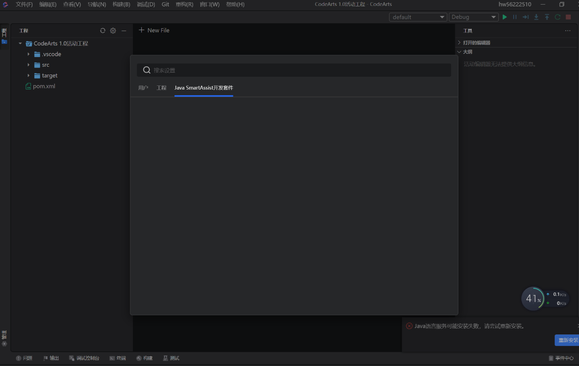The height and width of the screenshot is (366, 579).
Task: Collapse the 工程 panel with minus icon
Action: point(124,31)
